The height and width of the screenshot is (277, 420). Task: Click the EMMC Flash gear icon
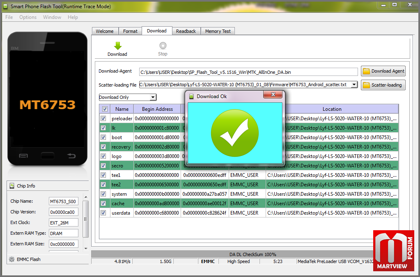pos(11,259)
